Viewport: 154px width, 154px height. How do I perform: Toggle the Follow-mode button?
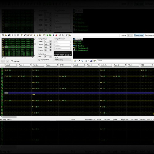click(139, 35)
